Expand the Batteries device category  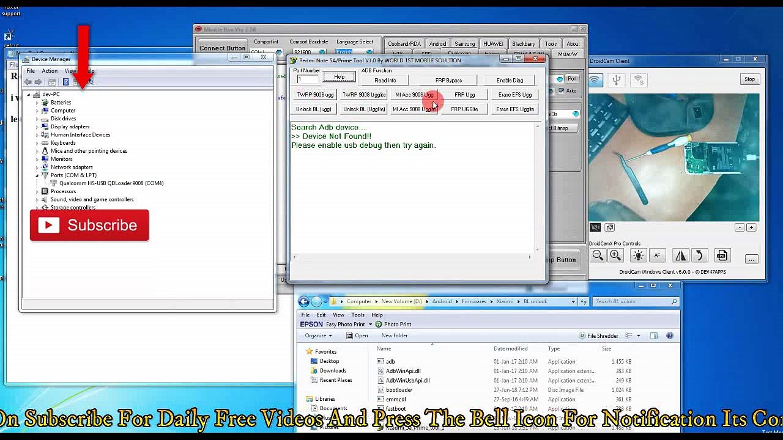[x=37, y=103]
